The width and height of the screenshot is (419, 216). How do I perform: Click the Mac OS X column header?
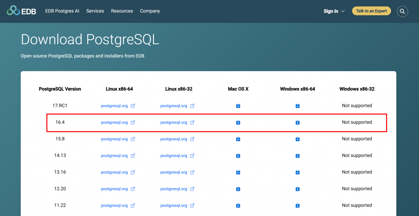click(238, 89)
